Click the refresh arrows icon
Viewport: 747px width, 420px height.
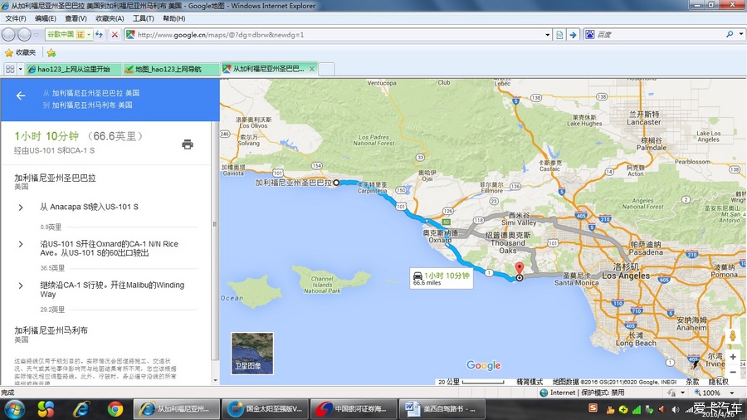point(99,35)
